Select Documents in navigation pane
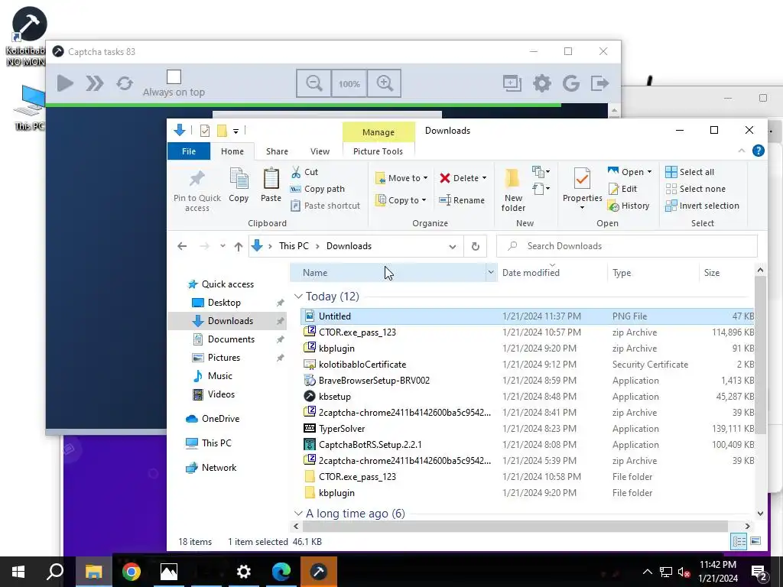The height and width of the screenshot is (587, 783). (231, 339)
